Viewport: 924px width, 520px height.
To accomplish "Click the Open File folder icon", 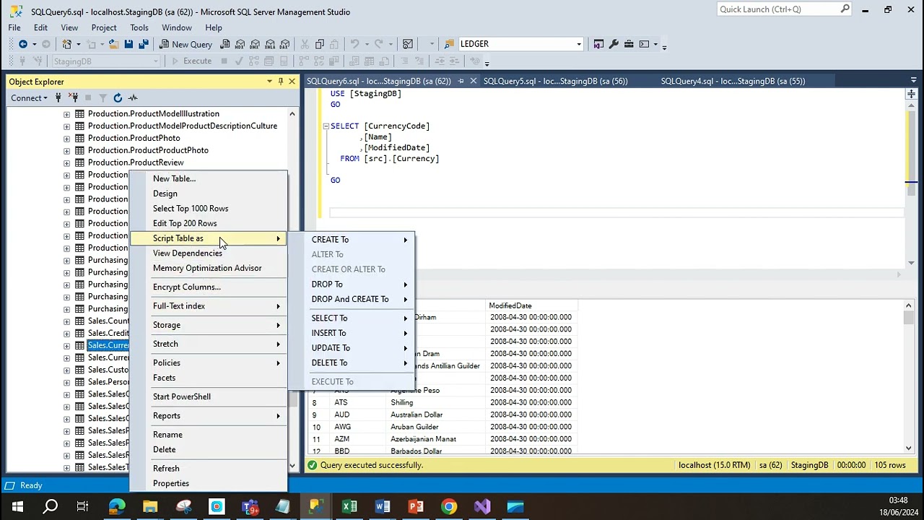I will (x=113, y=44).
